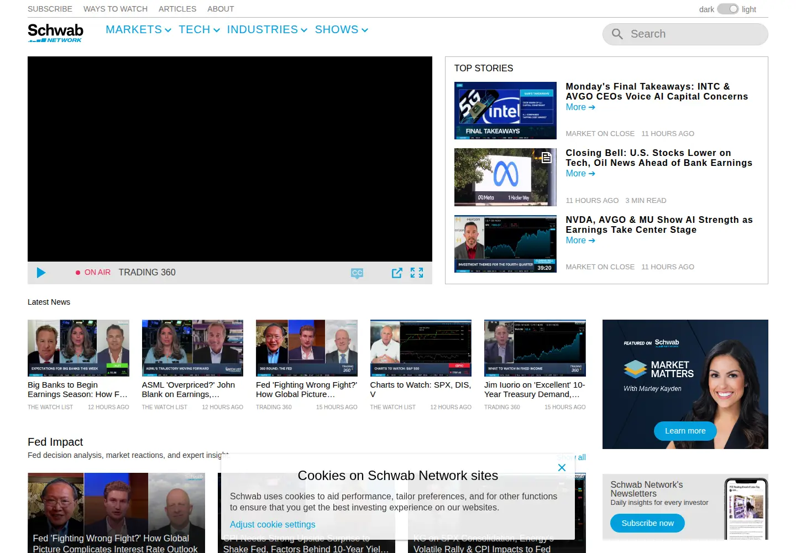This screenshot has width=796, height=553.
Task: Click the 'light' theme label
Action: pyautogui.click(x=749, y=9)
